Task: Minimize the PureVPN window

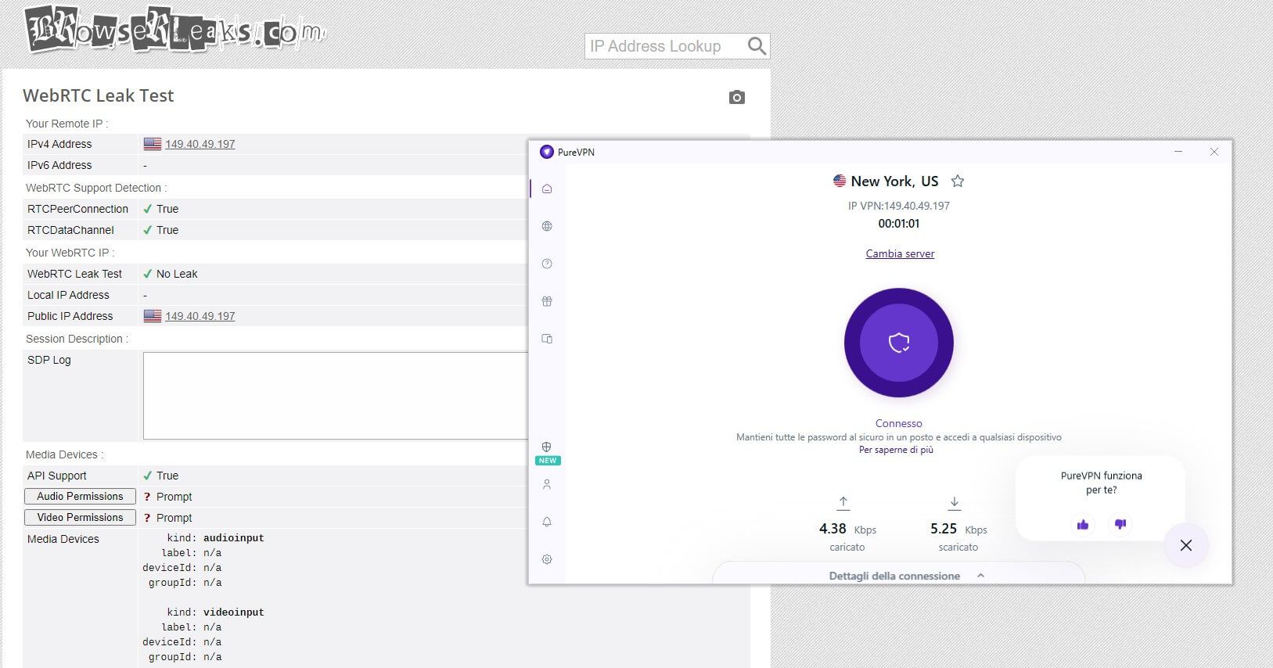Action: pos(1178,152)
